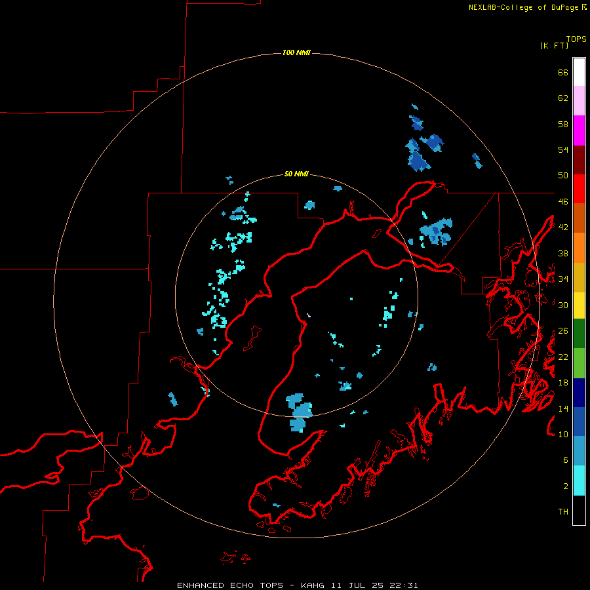Click the gold 34 K FT swatch

point(579,277)
